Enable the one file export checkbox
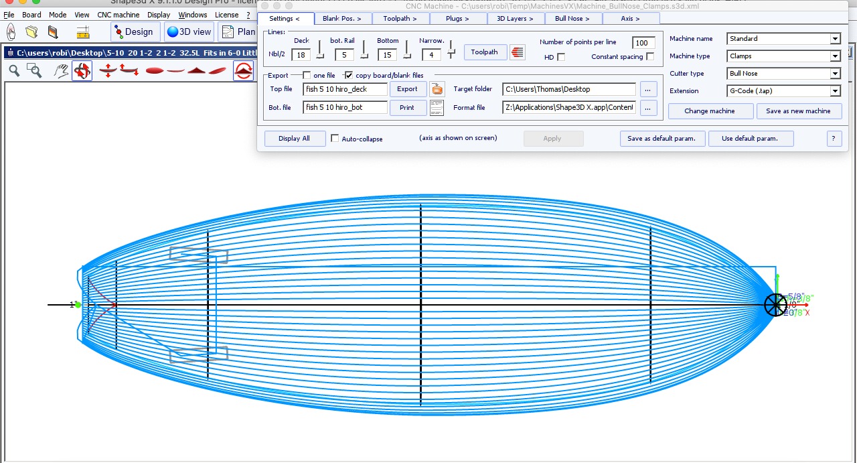 point(307,76)
